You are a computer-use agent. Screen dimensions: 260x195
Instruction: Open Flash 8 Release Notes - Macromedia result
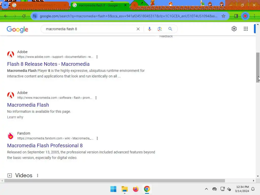[x=48, y=64]
